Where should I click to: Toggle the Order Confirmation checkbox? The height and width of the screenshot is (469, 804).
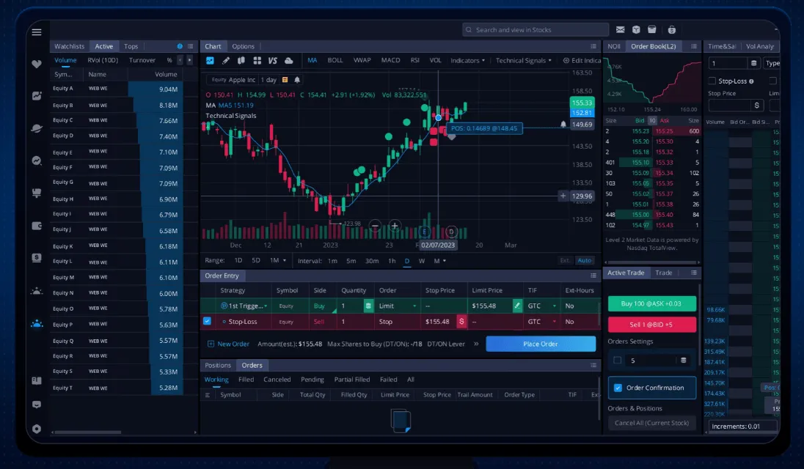tap(618, 388)
